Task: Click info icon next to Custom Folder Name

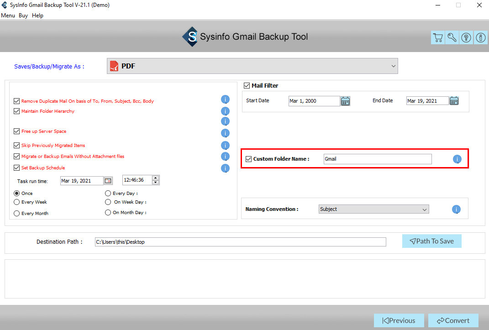Action: pos(457,159)
